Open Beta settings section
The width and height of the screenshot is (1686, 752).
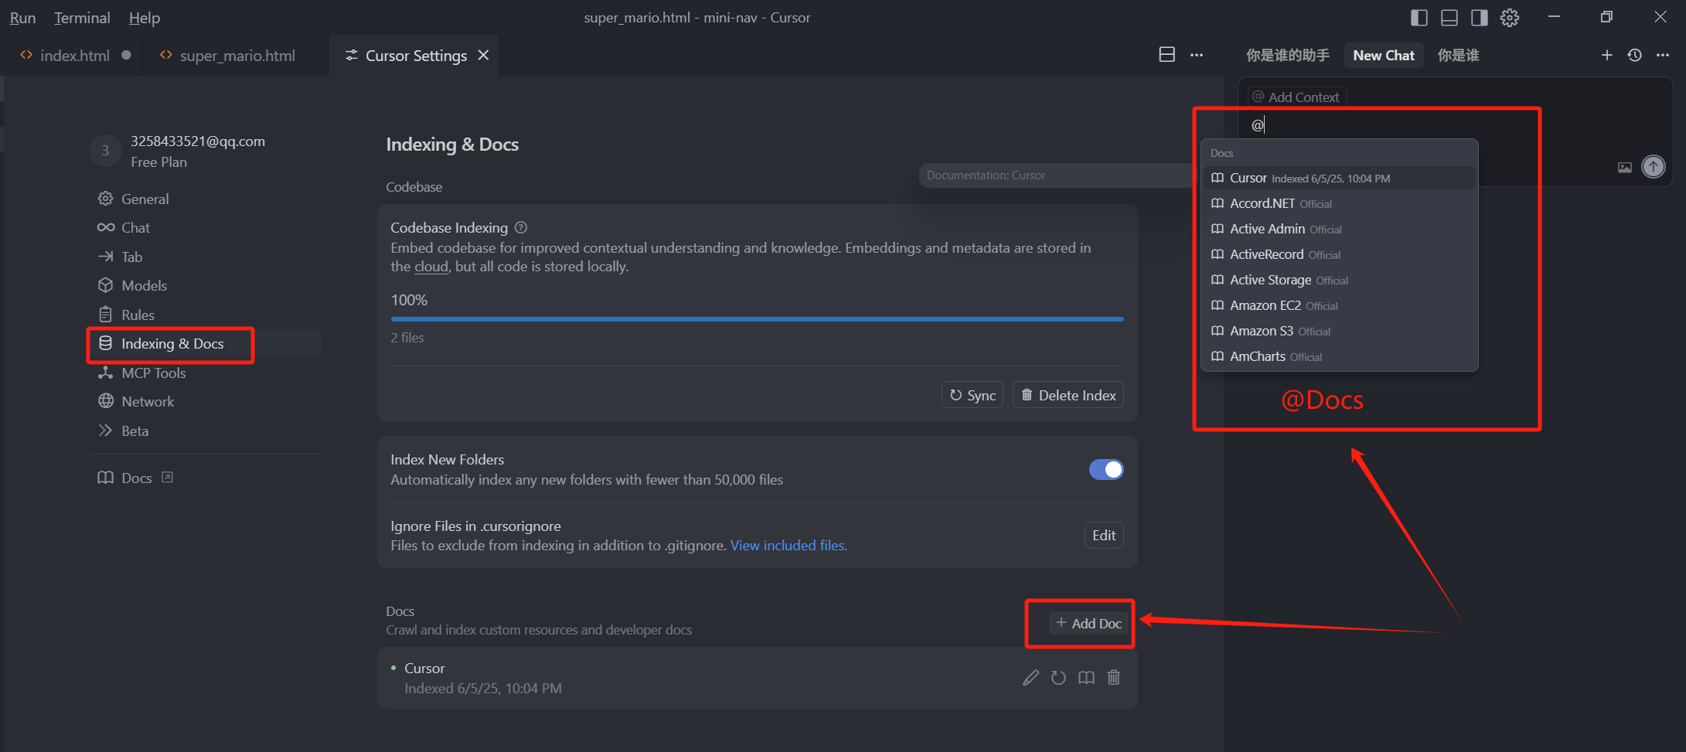[x=135, y=430]
